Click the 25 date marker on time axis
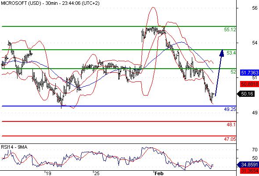 point(97,173)
